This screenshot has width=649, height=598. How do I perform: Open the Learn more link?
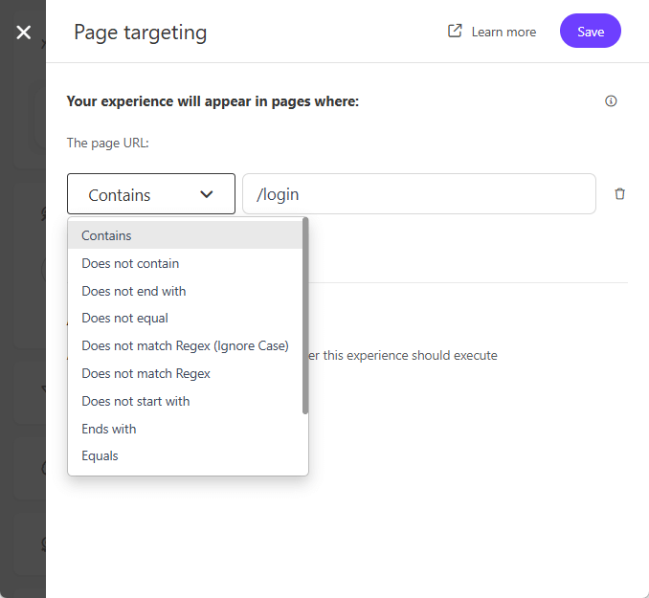coord(504,32)
